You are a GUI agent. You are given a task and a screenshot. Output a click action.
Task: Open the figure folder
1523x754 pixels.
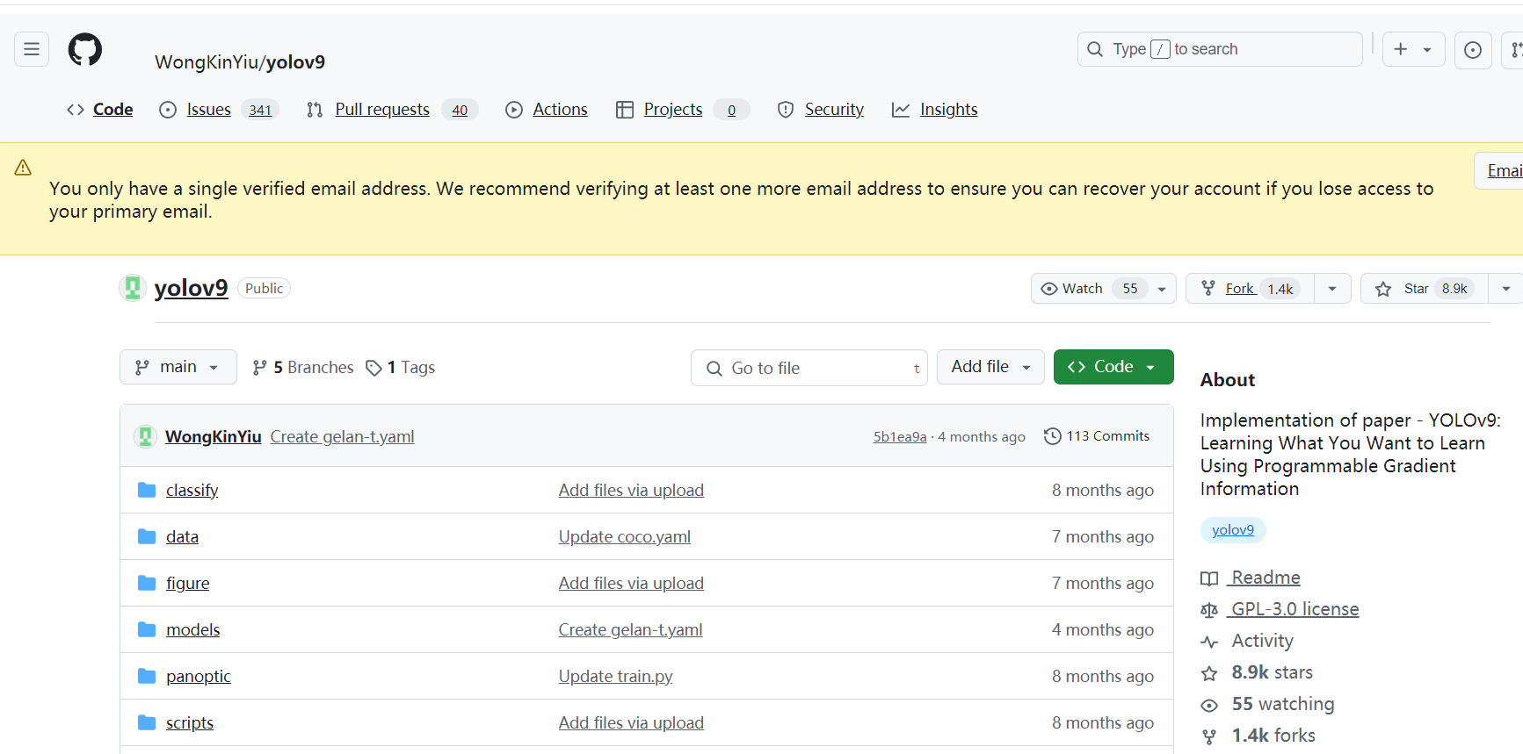(188, 583)
